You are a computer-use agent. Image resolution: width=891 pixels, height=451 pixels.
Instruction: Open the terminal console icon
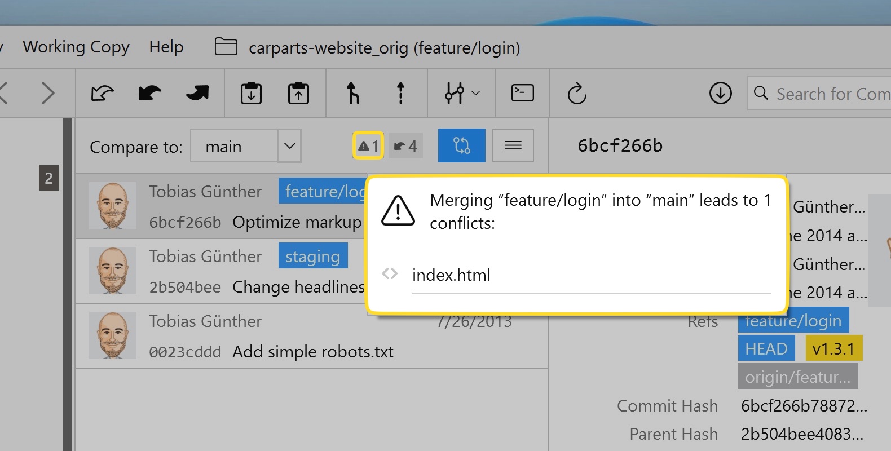[522, 93]
